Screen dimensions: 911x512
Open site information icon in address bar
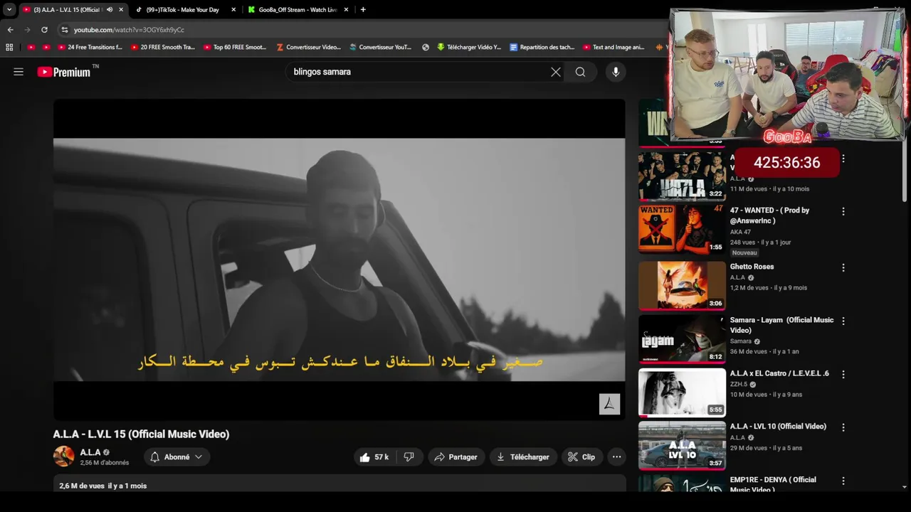click(65, 30)
